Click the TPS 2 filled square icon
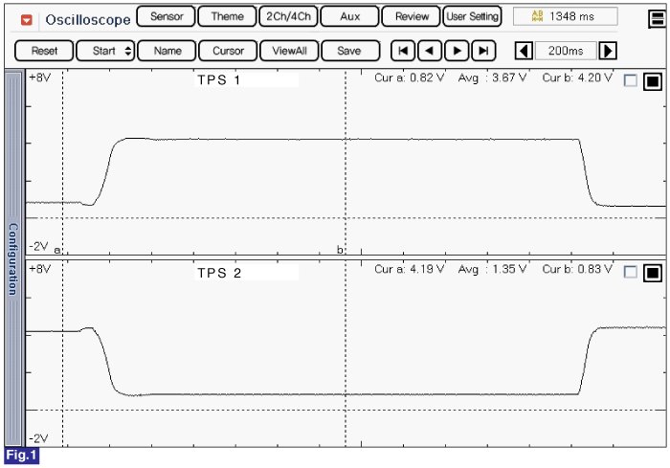 tap(653, 272)
